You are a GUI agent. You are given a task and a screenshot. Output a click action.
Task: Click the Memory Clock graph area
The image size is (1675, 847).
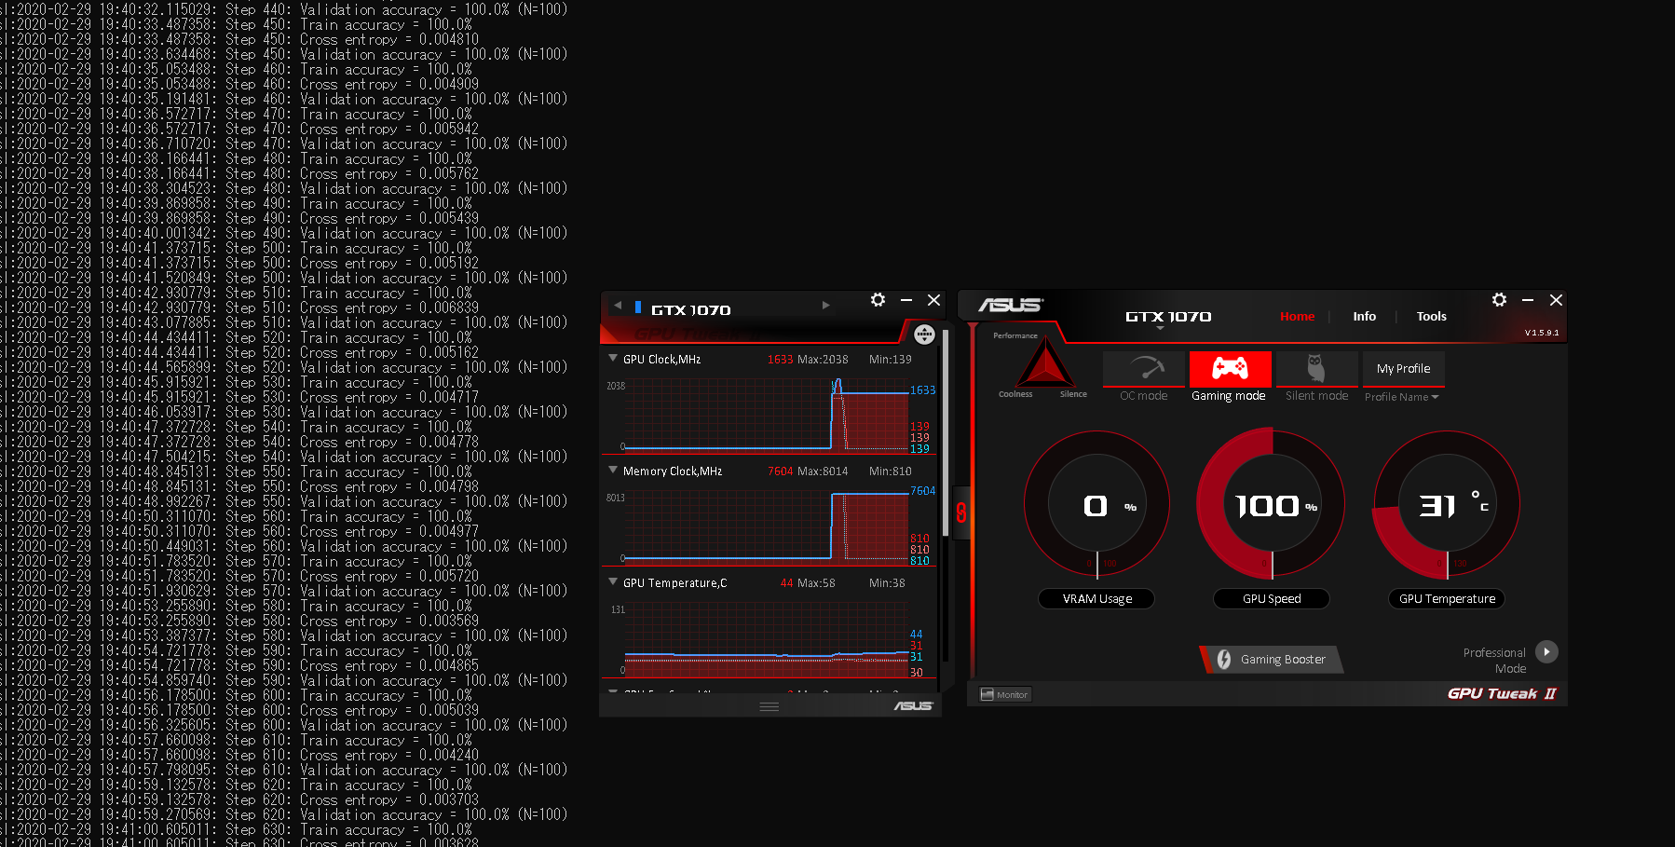click(765, 526)
